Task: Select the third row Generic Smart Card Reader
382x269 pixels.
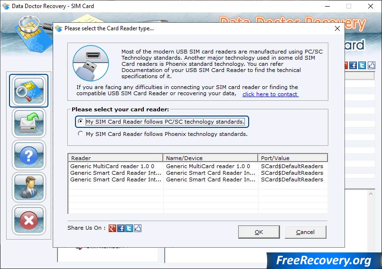Action: click(x=198, y=179)
